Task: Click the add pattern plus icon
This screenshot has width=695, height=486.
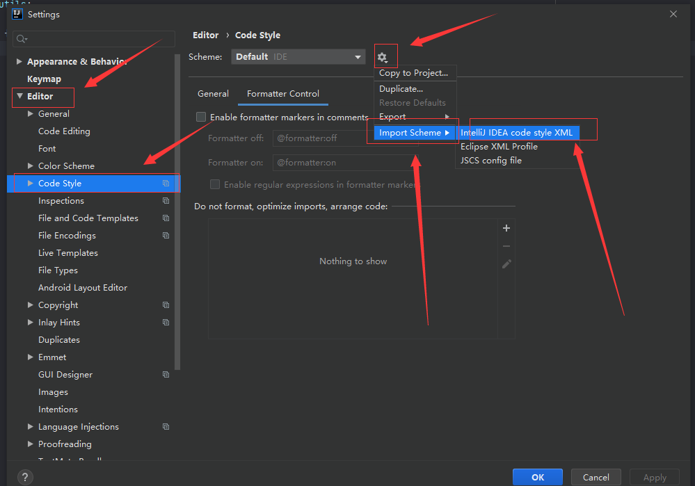Action: (x=506, y=228)
